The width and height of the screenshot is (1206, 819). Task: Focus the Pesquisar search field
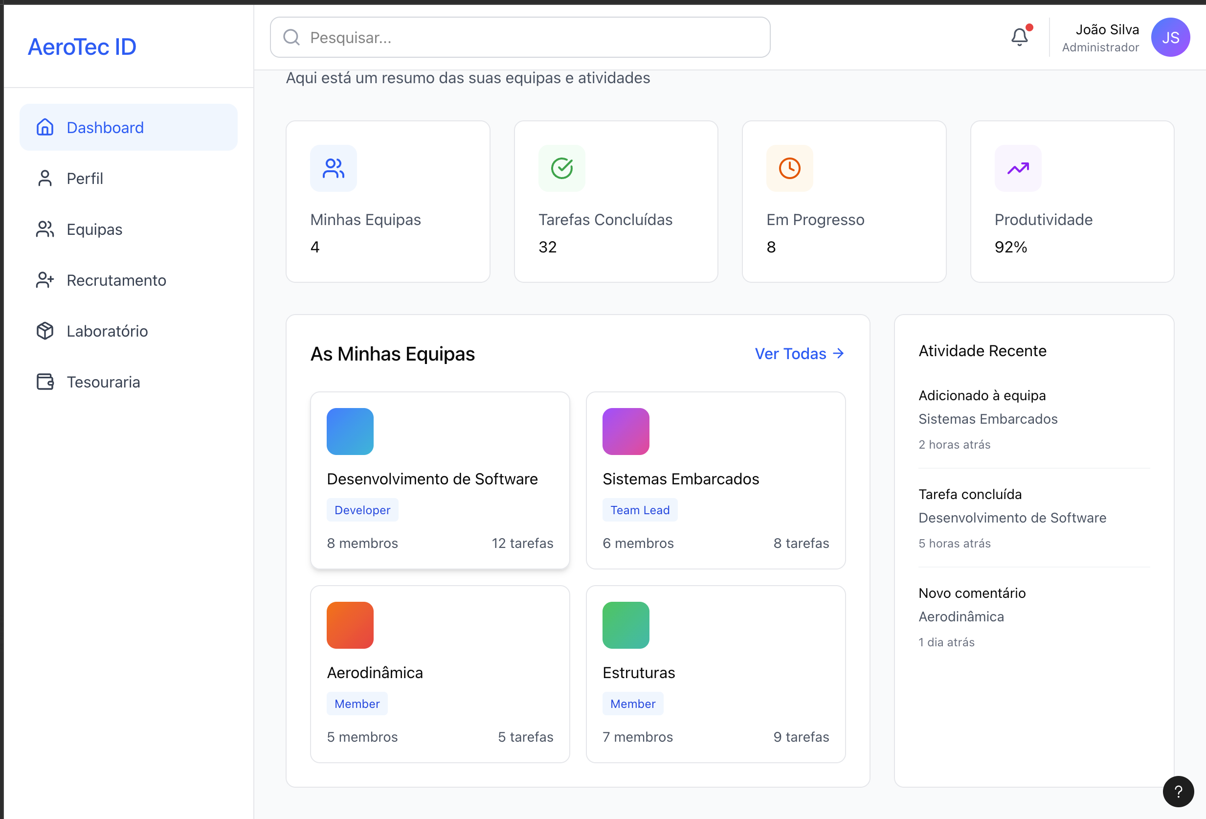tap(529, 37)
